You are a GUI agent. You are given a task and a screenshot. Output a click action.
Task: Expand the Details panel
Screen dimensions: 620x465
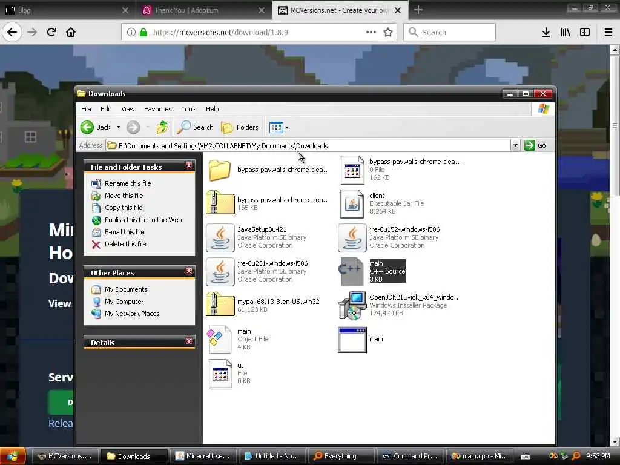189,341
